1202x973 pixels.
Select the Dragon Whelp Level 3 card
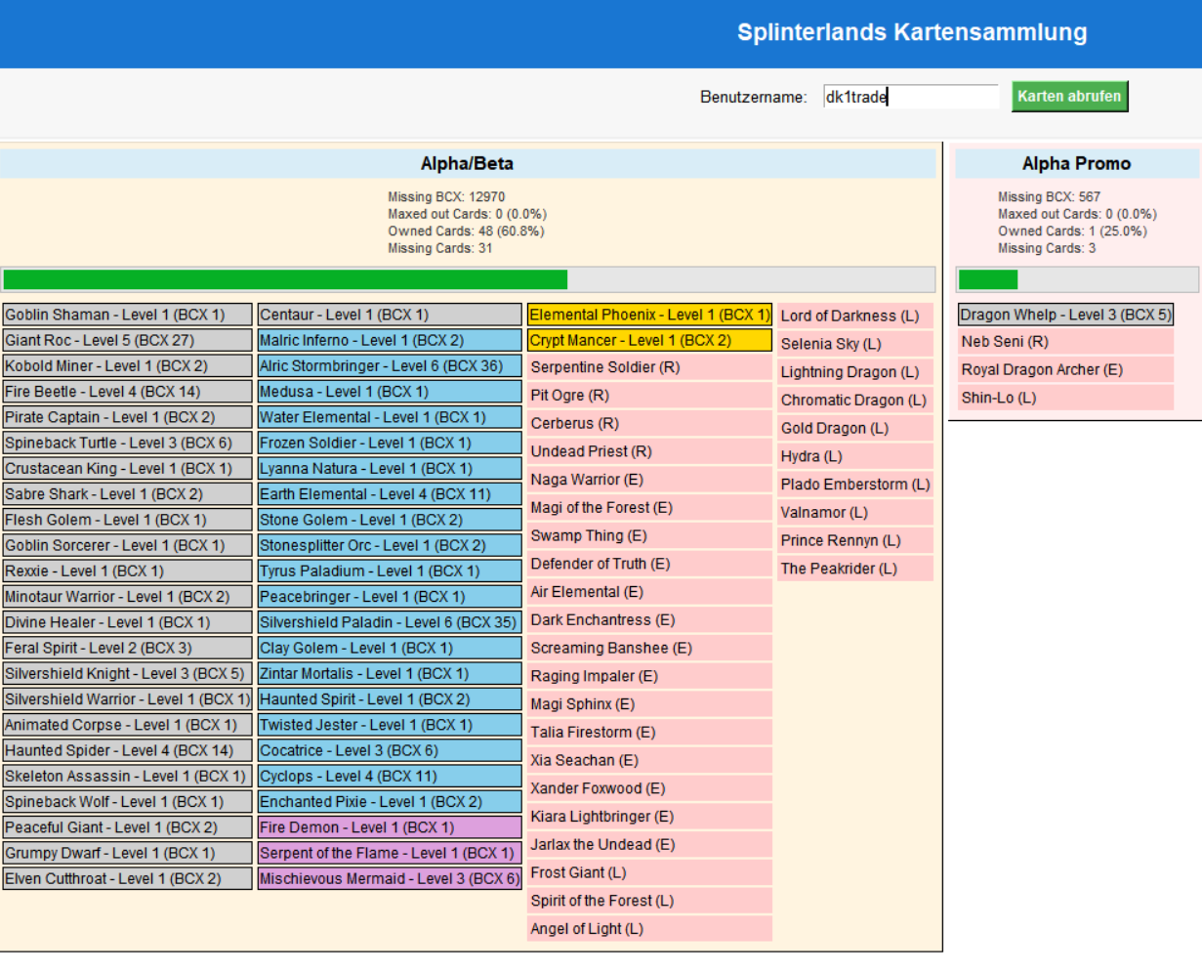[1065, 315]
